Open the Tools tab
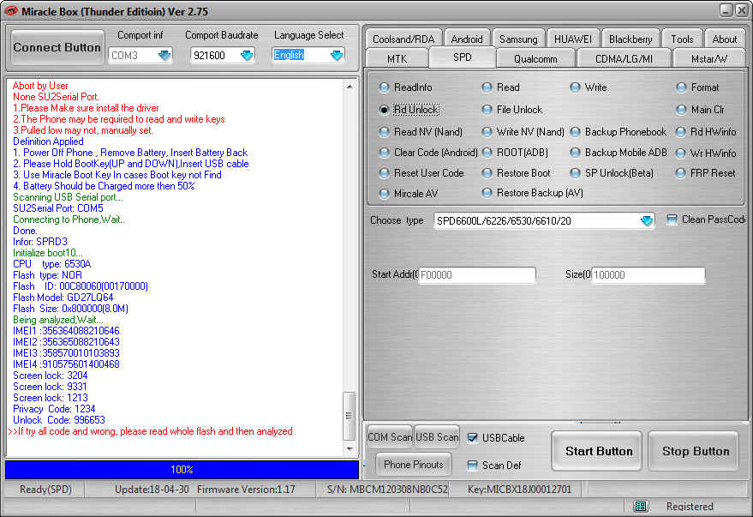The width and height of the screenshot is (753, 517). pos(682,39)
